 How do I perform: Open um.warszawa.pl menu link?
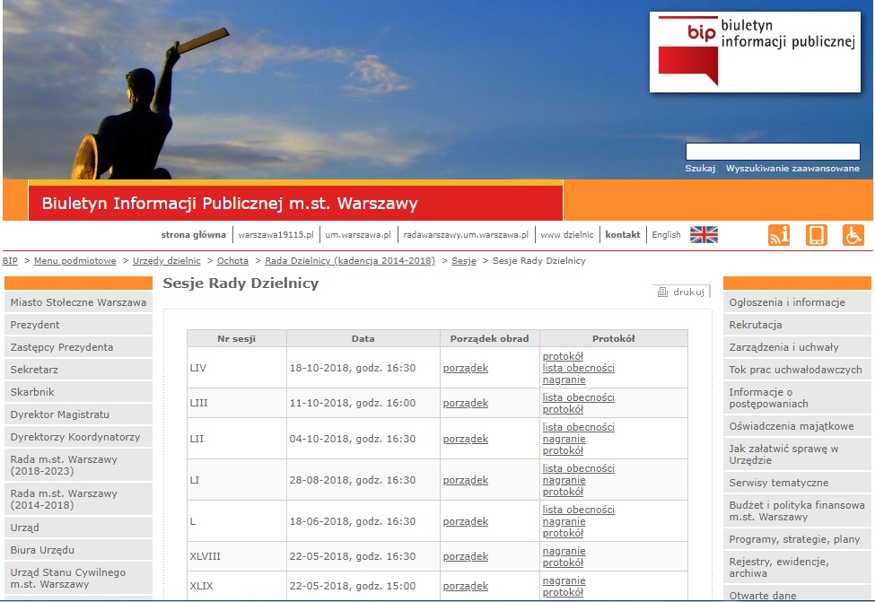tap(358, 235)
